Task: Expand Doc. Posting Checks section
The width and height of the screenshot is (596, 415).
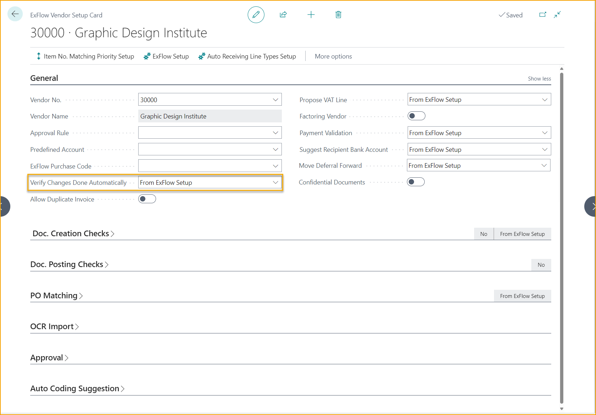Action: click(70, 264)
